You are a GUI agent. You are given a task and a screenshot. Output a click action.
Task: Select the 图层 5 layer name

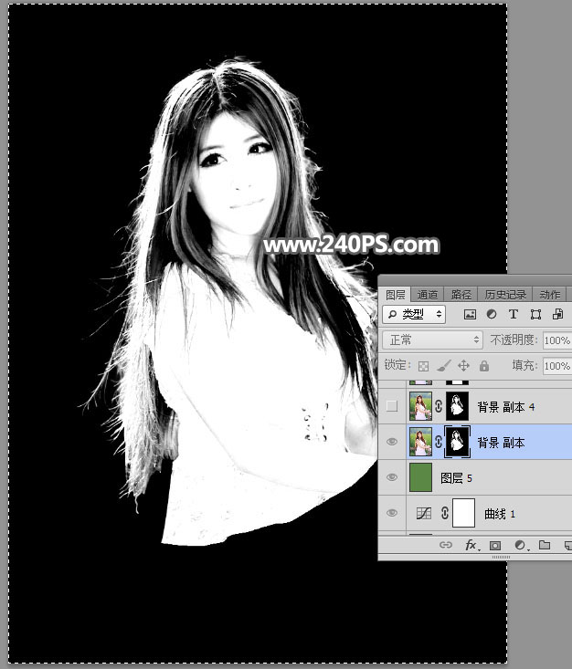(x=456, y=478)
